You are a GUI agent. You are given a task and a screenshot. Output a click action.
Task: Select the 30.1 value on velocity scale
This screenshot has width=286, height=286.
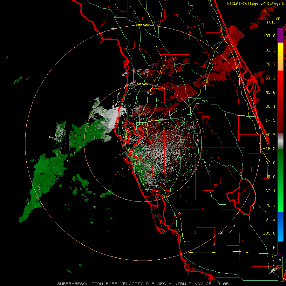coord(270,106)
